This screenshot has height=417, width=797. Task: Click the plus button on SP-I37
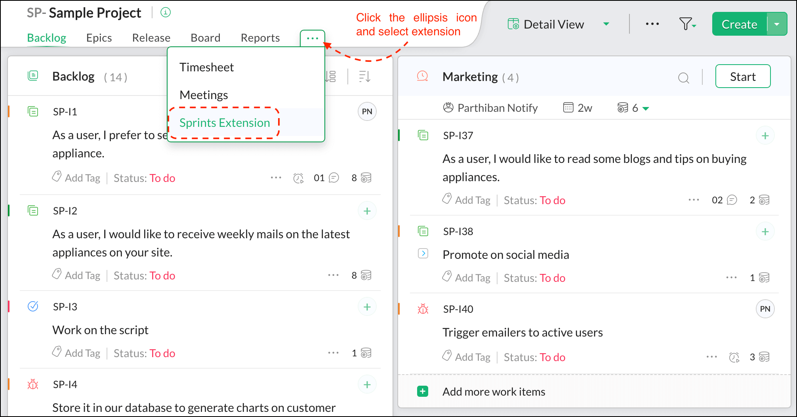pyautogui.click(x=765, y=136)
